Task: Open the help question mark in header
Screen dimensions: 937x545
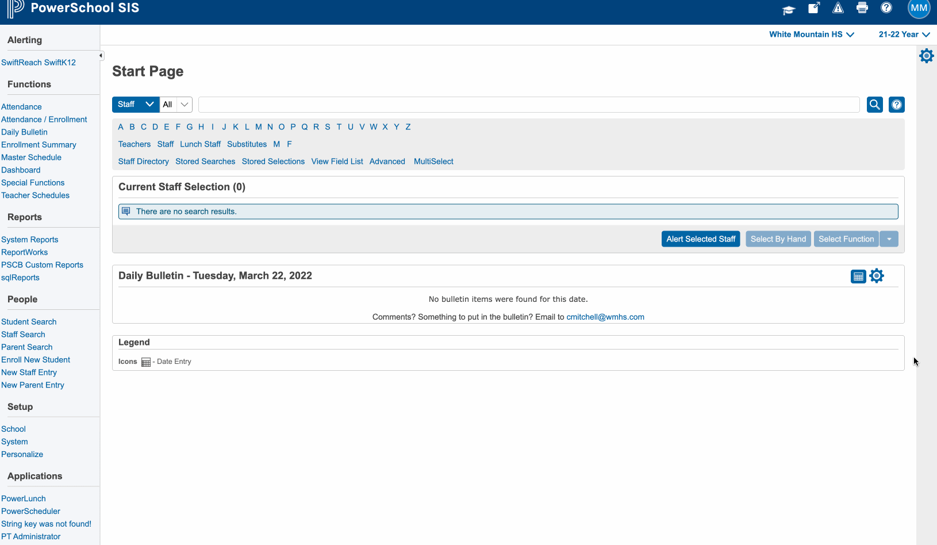Action: point(886,8)
